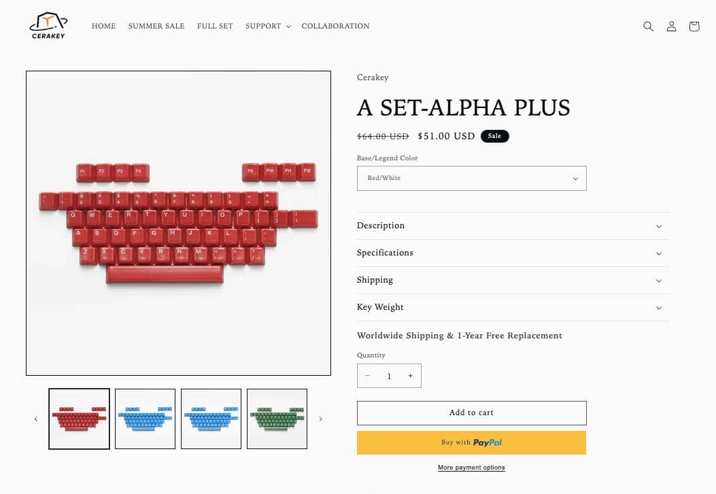Image resolution: width=716 pixels, height=494 pixels.
Task: Click Add to cart button
Action: pyautogui.click(x=471, y=412)
